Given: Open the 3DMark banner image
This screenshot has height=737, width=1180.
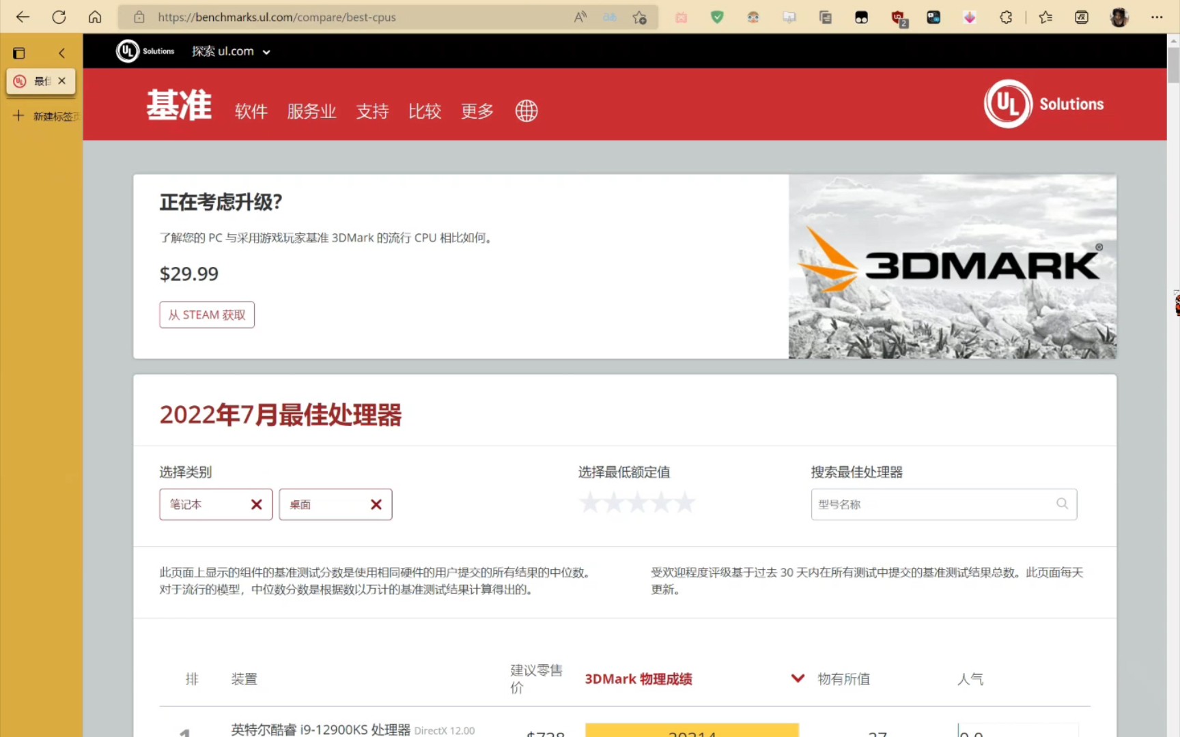Looking at the screenshot, I should [x=953, y=266].
